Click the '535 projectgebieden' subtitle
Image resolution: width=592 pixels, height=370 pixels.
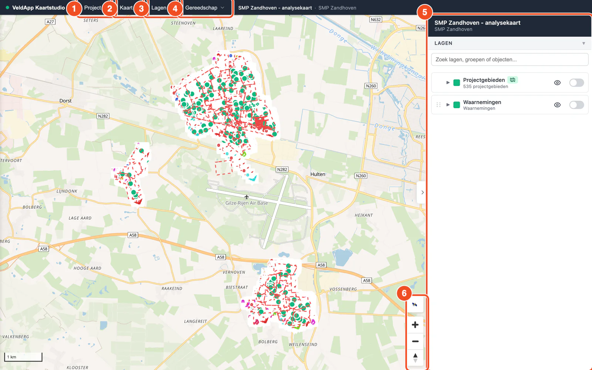(485, 87)
